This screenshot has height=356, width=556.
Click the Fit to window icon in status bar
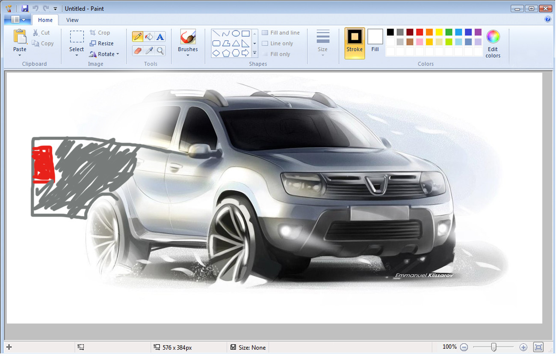538,347
